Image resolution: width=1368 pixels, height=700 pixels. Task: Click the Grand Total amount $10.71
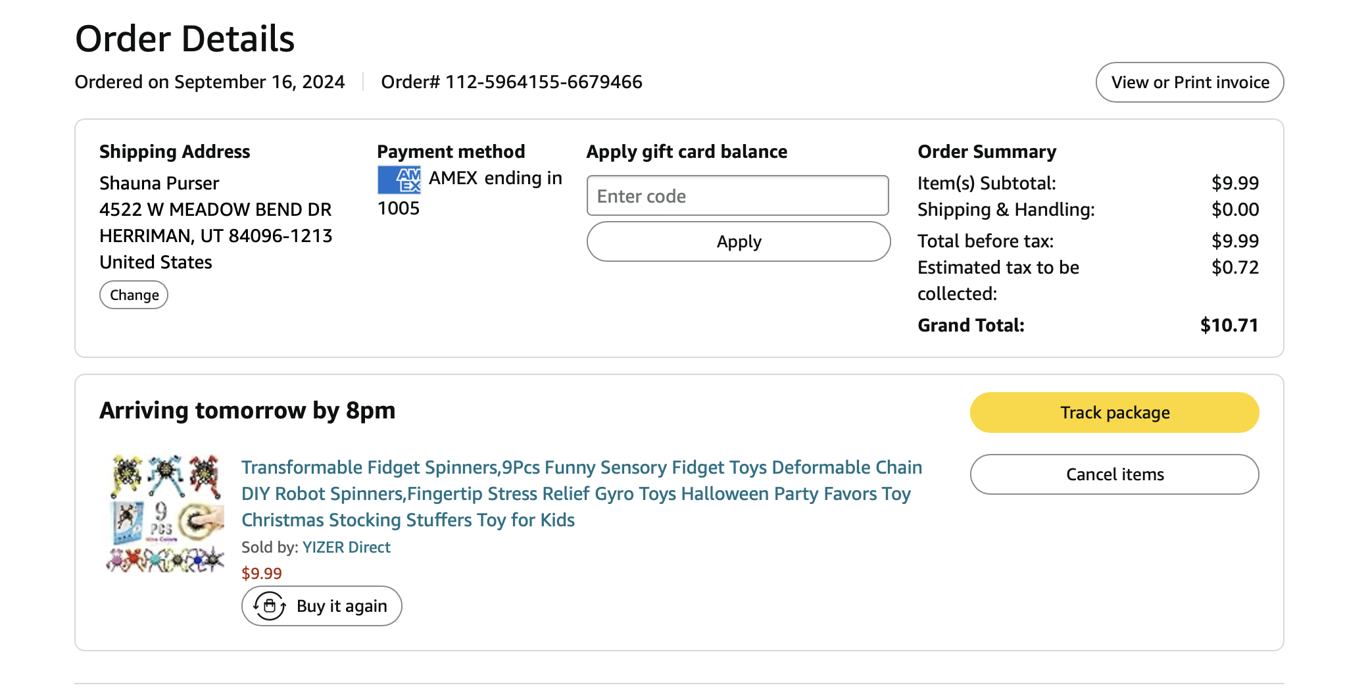coord(1229,326)
